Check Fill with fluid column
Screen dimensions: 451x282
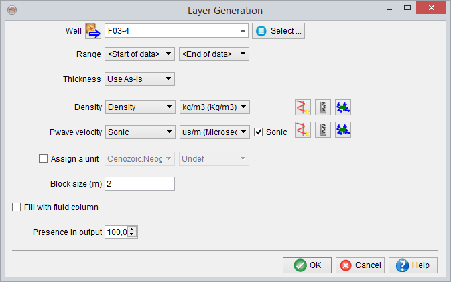[17, 207]
